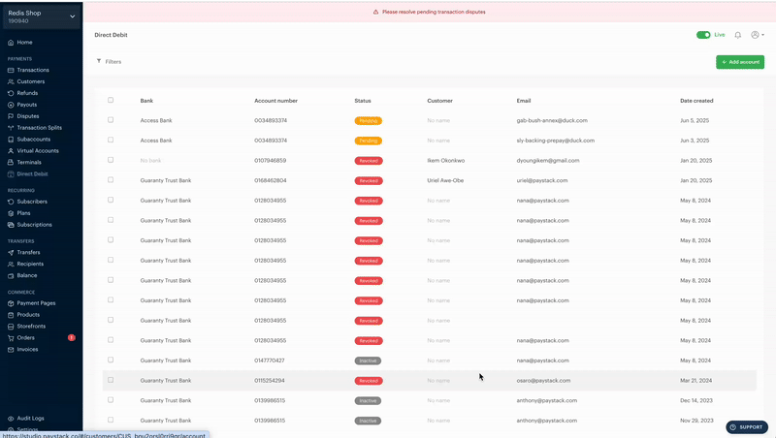This screenshot has width=776, height=438.
Task: Click the Terminals icon
Action: (x=11, y=162)
